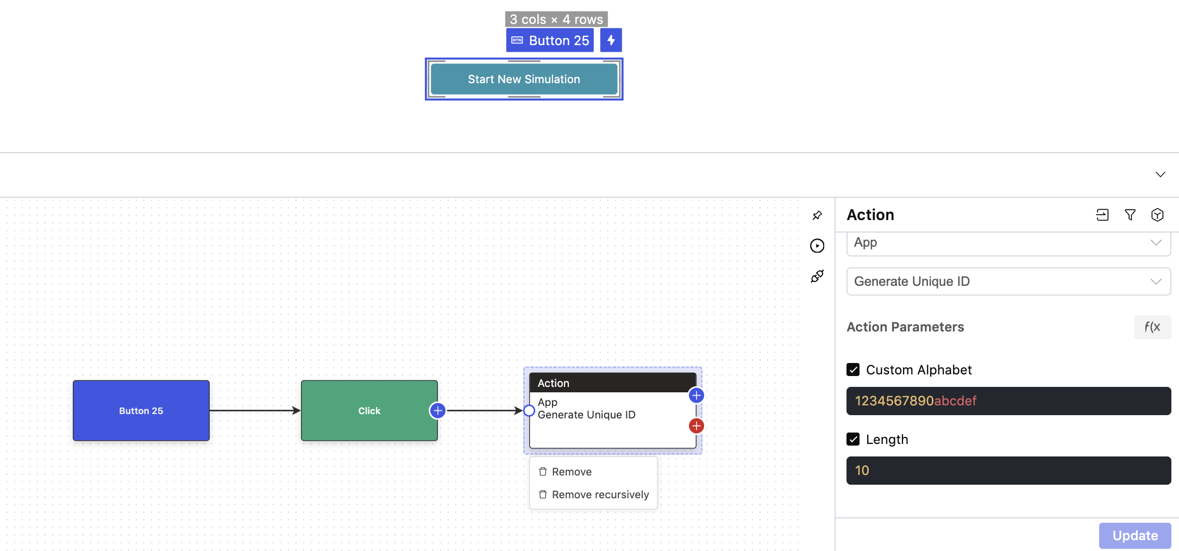Click the plug connector icon in flow toolbar
1179x551 pixels.
pyautogui.click(x=817, y=277)
